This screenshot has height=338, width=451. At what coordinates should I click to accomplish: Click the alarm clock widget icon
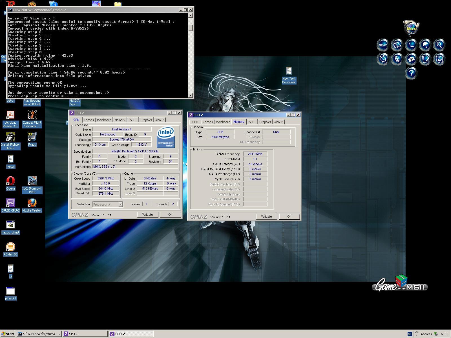(383, 59)
